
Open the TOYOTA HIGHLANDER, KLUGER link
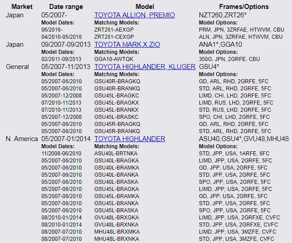(145, 67)
